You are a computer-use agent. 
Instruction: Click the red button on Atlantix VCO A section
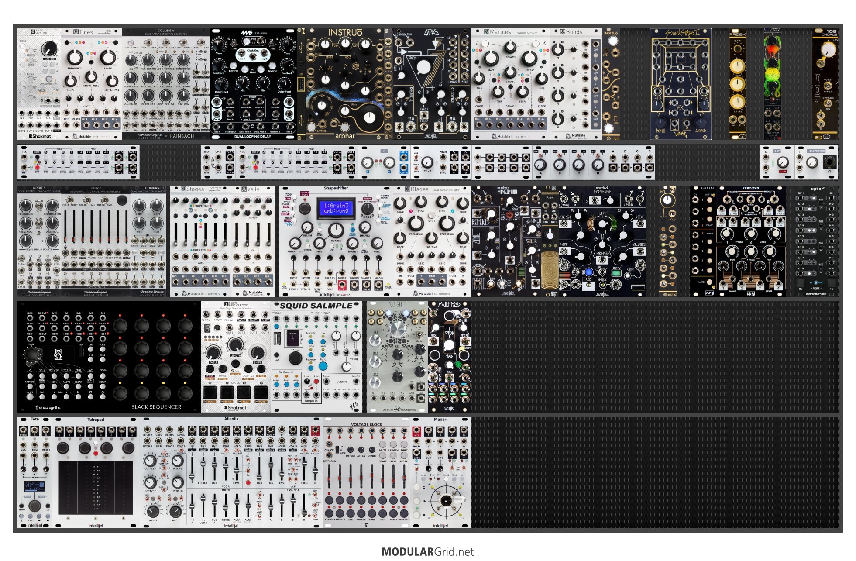(248, 483)
